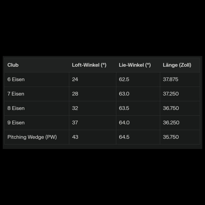The width and height of the screenshot is (205, 205).
Task: Select lie angle cell 64.5
Action: (124, 137)
